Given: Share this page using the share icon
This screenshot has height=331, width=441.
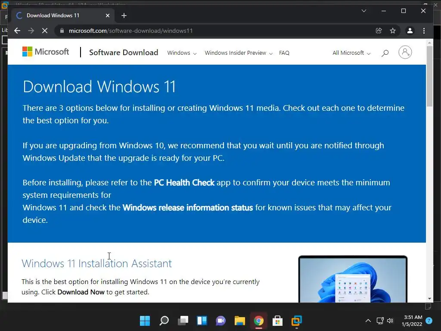Looking at the screenshot, I should click(x=379, y=31).
